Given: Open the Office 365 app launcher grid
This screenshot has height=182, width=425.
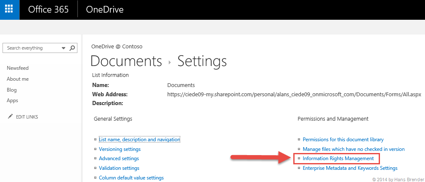Looking at the screenshot, I should pos(9,10).
